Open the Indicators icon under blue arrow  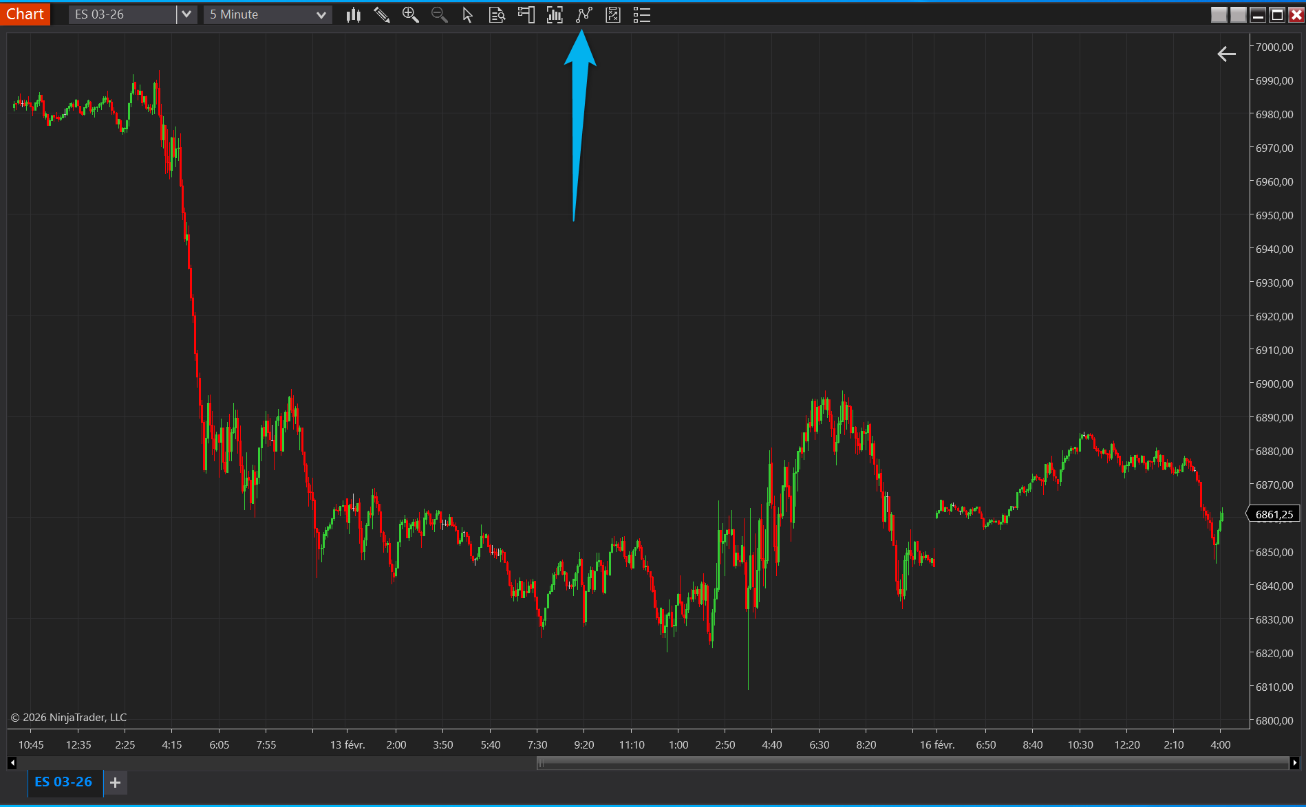coord(584,14)
